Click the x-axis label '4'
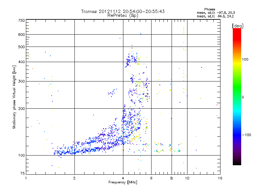The width and height of the screenshot is (259, 194). tap(123, 178)
